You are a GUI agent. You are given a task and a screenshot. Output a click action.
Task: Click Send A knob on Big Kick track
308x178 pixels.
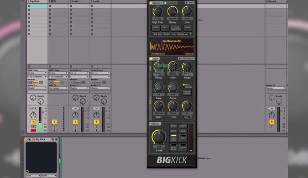point(33,97)
